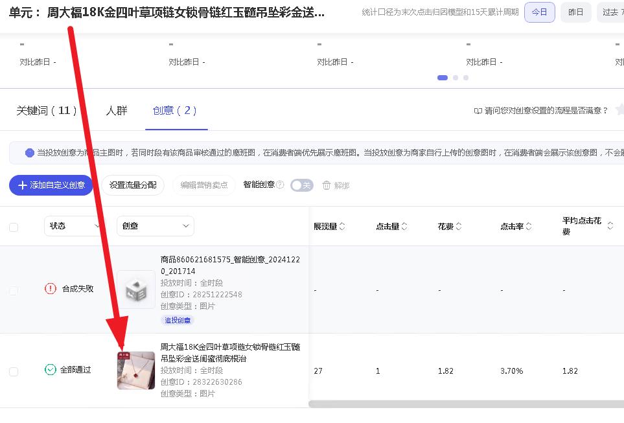Viewport: 624px width, 423px height.
Task: Click the 智能创意 help question icon
Action: click(x=280, y=185)
